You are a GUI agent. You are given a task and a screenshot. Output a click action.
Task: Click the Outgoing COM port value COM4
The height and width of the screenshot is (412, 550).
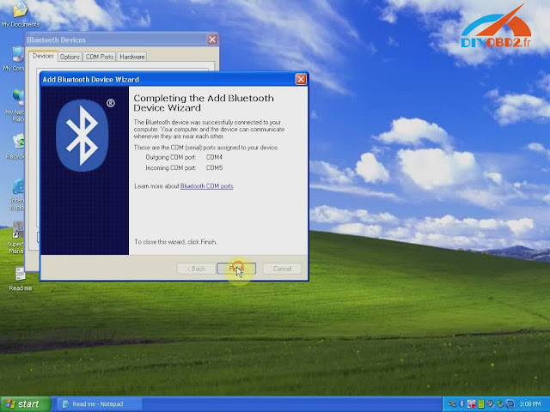coord(214,157)
